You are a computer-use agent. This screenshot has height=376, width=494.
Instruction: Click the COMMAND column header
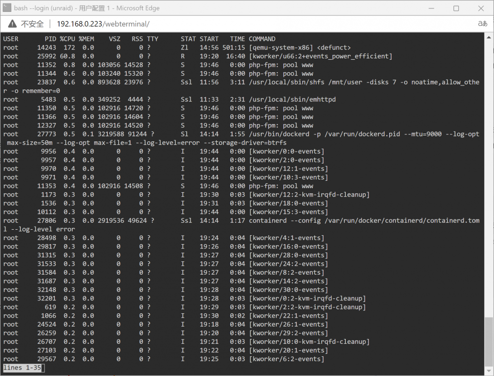coord(262,39)
